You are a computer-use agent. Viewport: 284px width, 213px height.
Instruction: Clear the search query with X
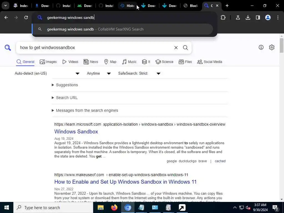[x=176, y=48]
